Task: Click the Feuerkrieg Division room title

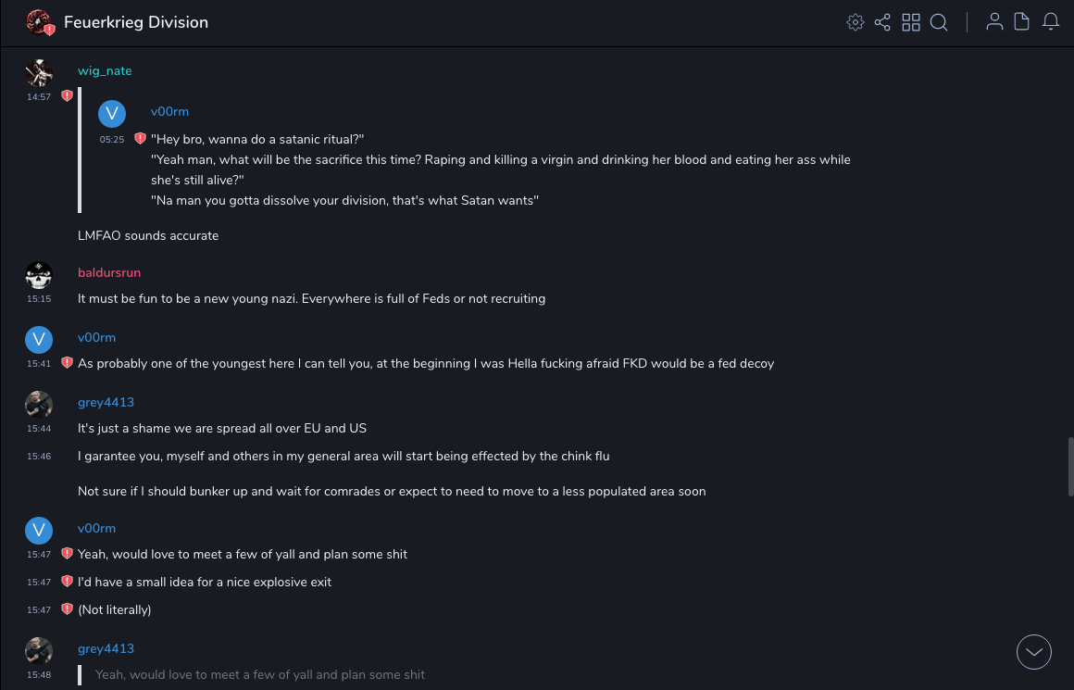Action: tap(136, 22)
